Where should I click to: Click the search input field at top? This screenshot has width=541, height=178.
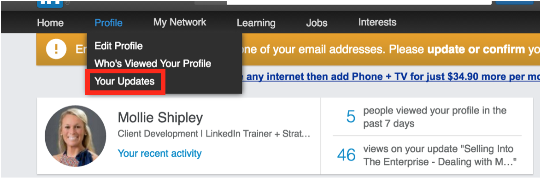click(359, 2)
